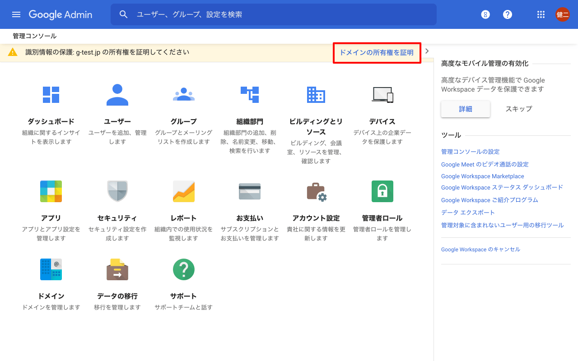Click the 識別情報の保護 alert message text

[107, 52]
